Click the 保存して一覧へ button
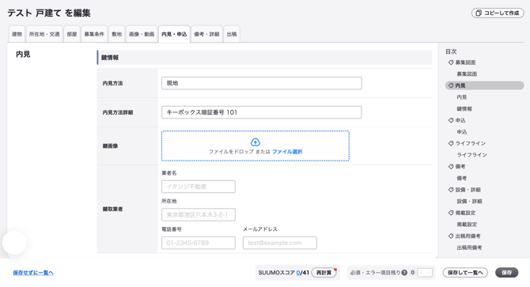Viewport: 530px width, 287px height. 465,273
